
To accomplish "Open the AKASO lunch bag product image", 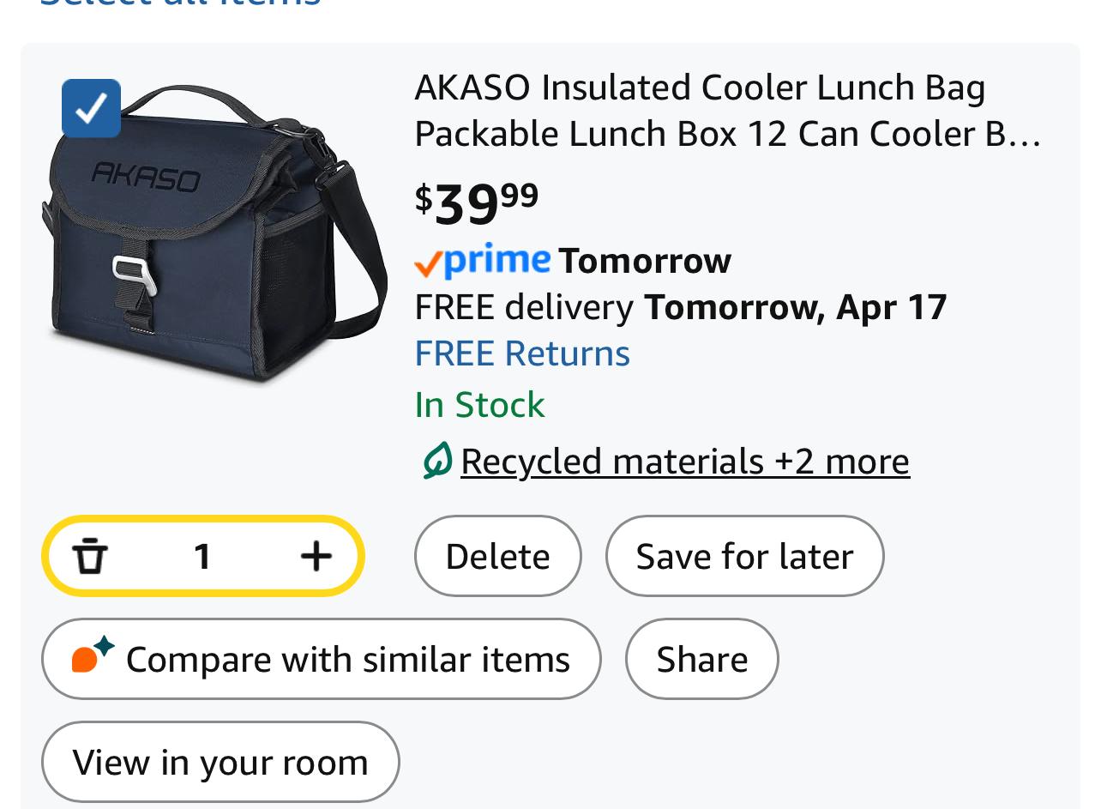I will coord(214,236).
